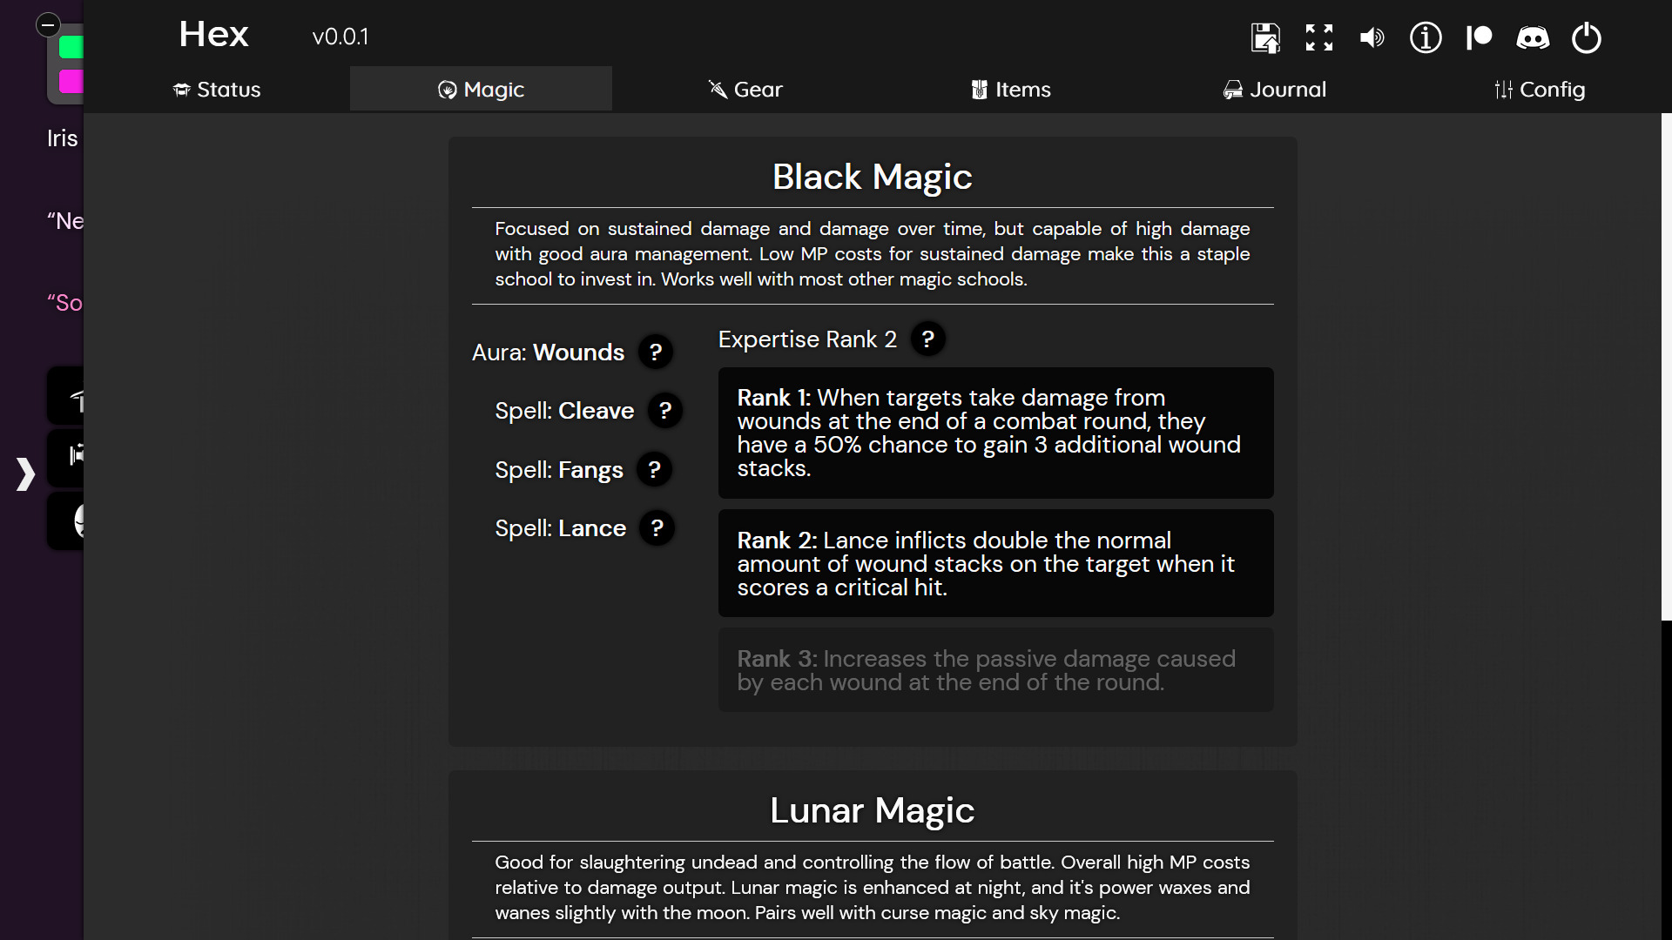Click the v0.0.1 version label
Image resolution: width=1672 pixels, height=940 pixels.
tap(340, 37)
